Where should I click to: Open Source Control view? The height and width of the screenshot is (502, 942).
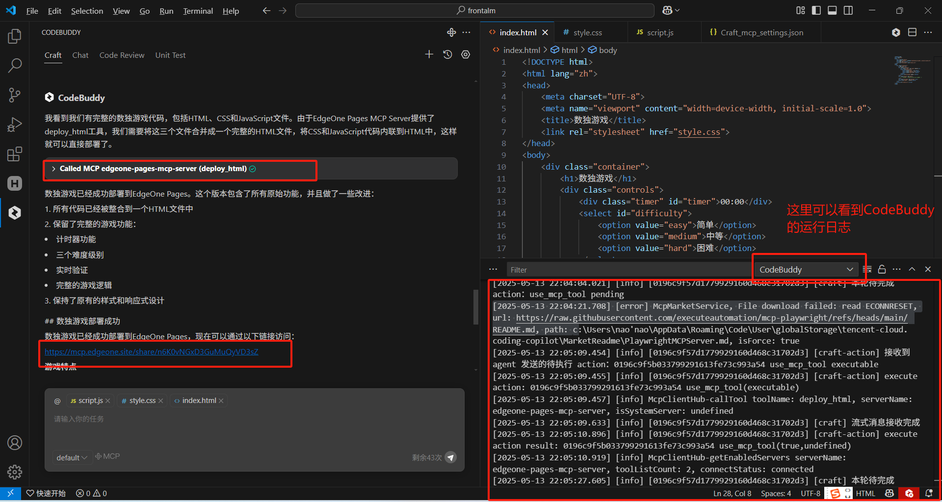(x=15, y=95)
